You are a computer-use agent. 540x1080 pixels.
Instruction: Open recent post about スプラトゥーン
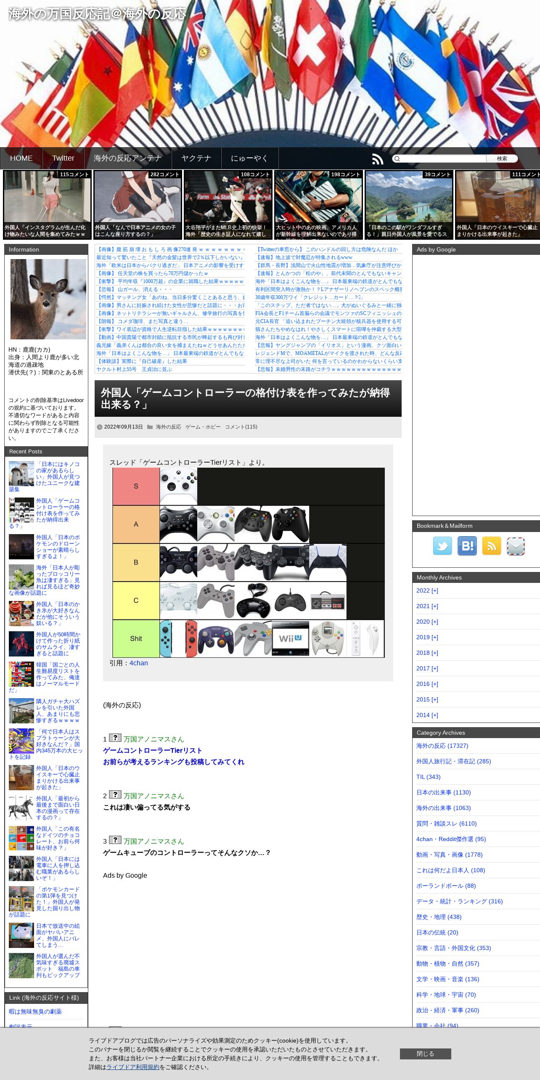(45, 744)
